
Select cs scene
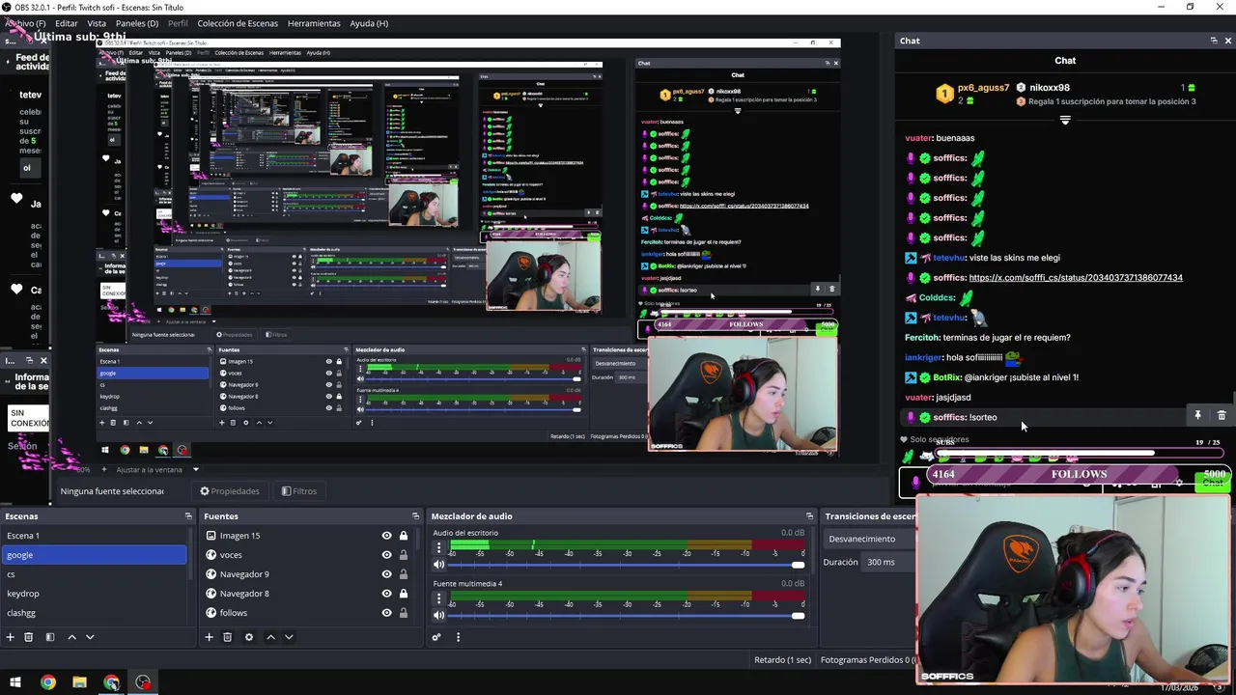tap(94, 574)
